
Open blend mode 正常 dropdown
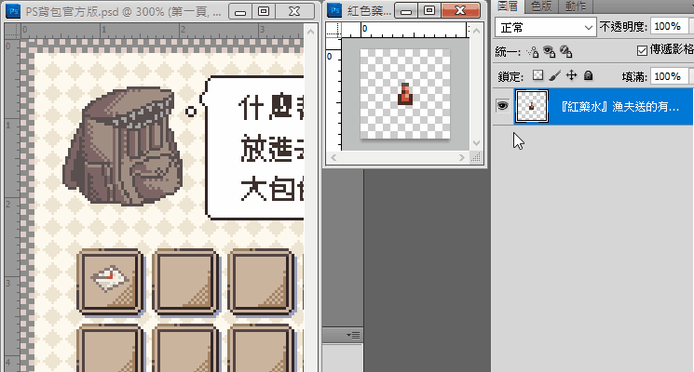pos(545,28)
